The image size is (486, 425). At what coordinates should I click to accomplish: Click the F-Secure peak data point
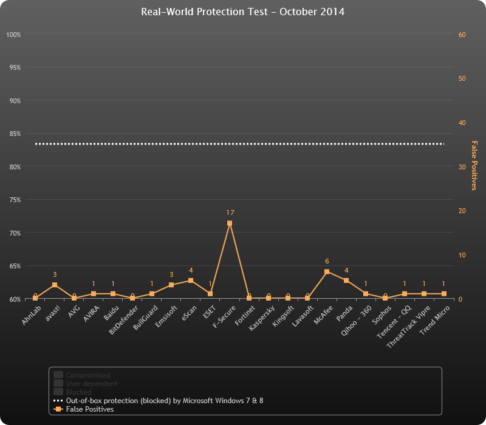[230, 223]
